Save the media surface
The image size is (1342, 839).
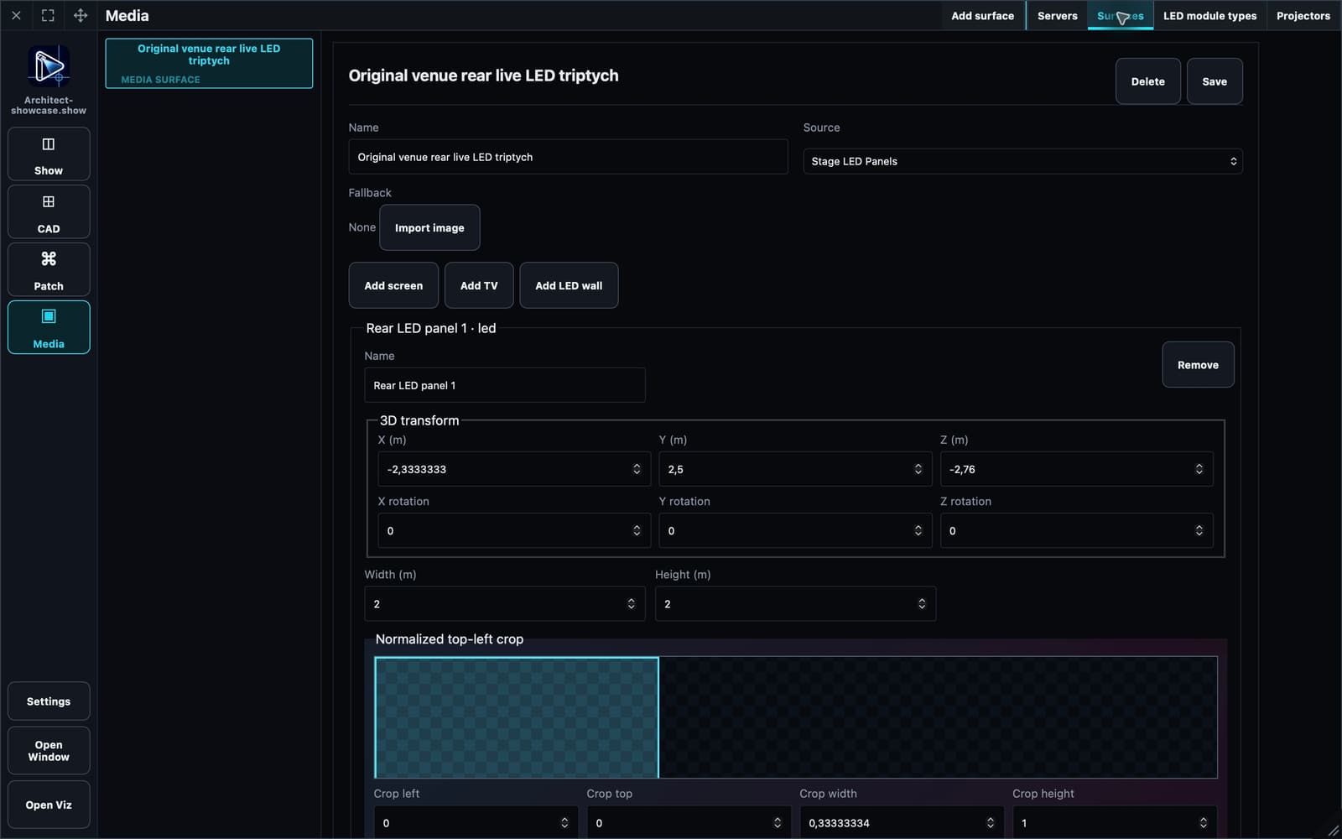[x=1214, y=81]
